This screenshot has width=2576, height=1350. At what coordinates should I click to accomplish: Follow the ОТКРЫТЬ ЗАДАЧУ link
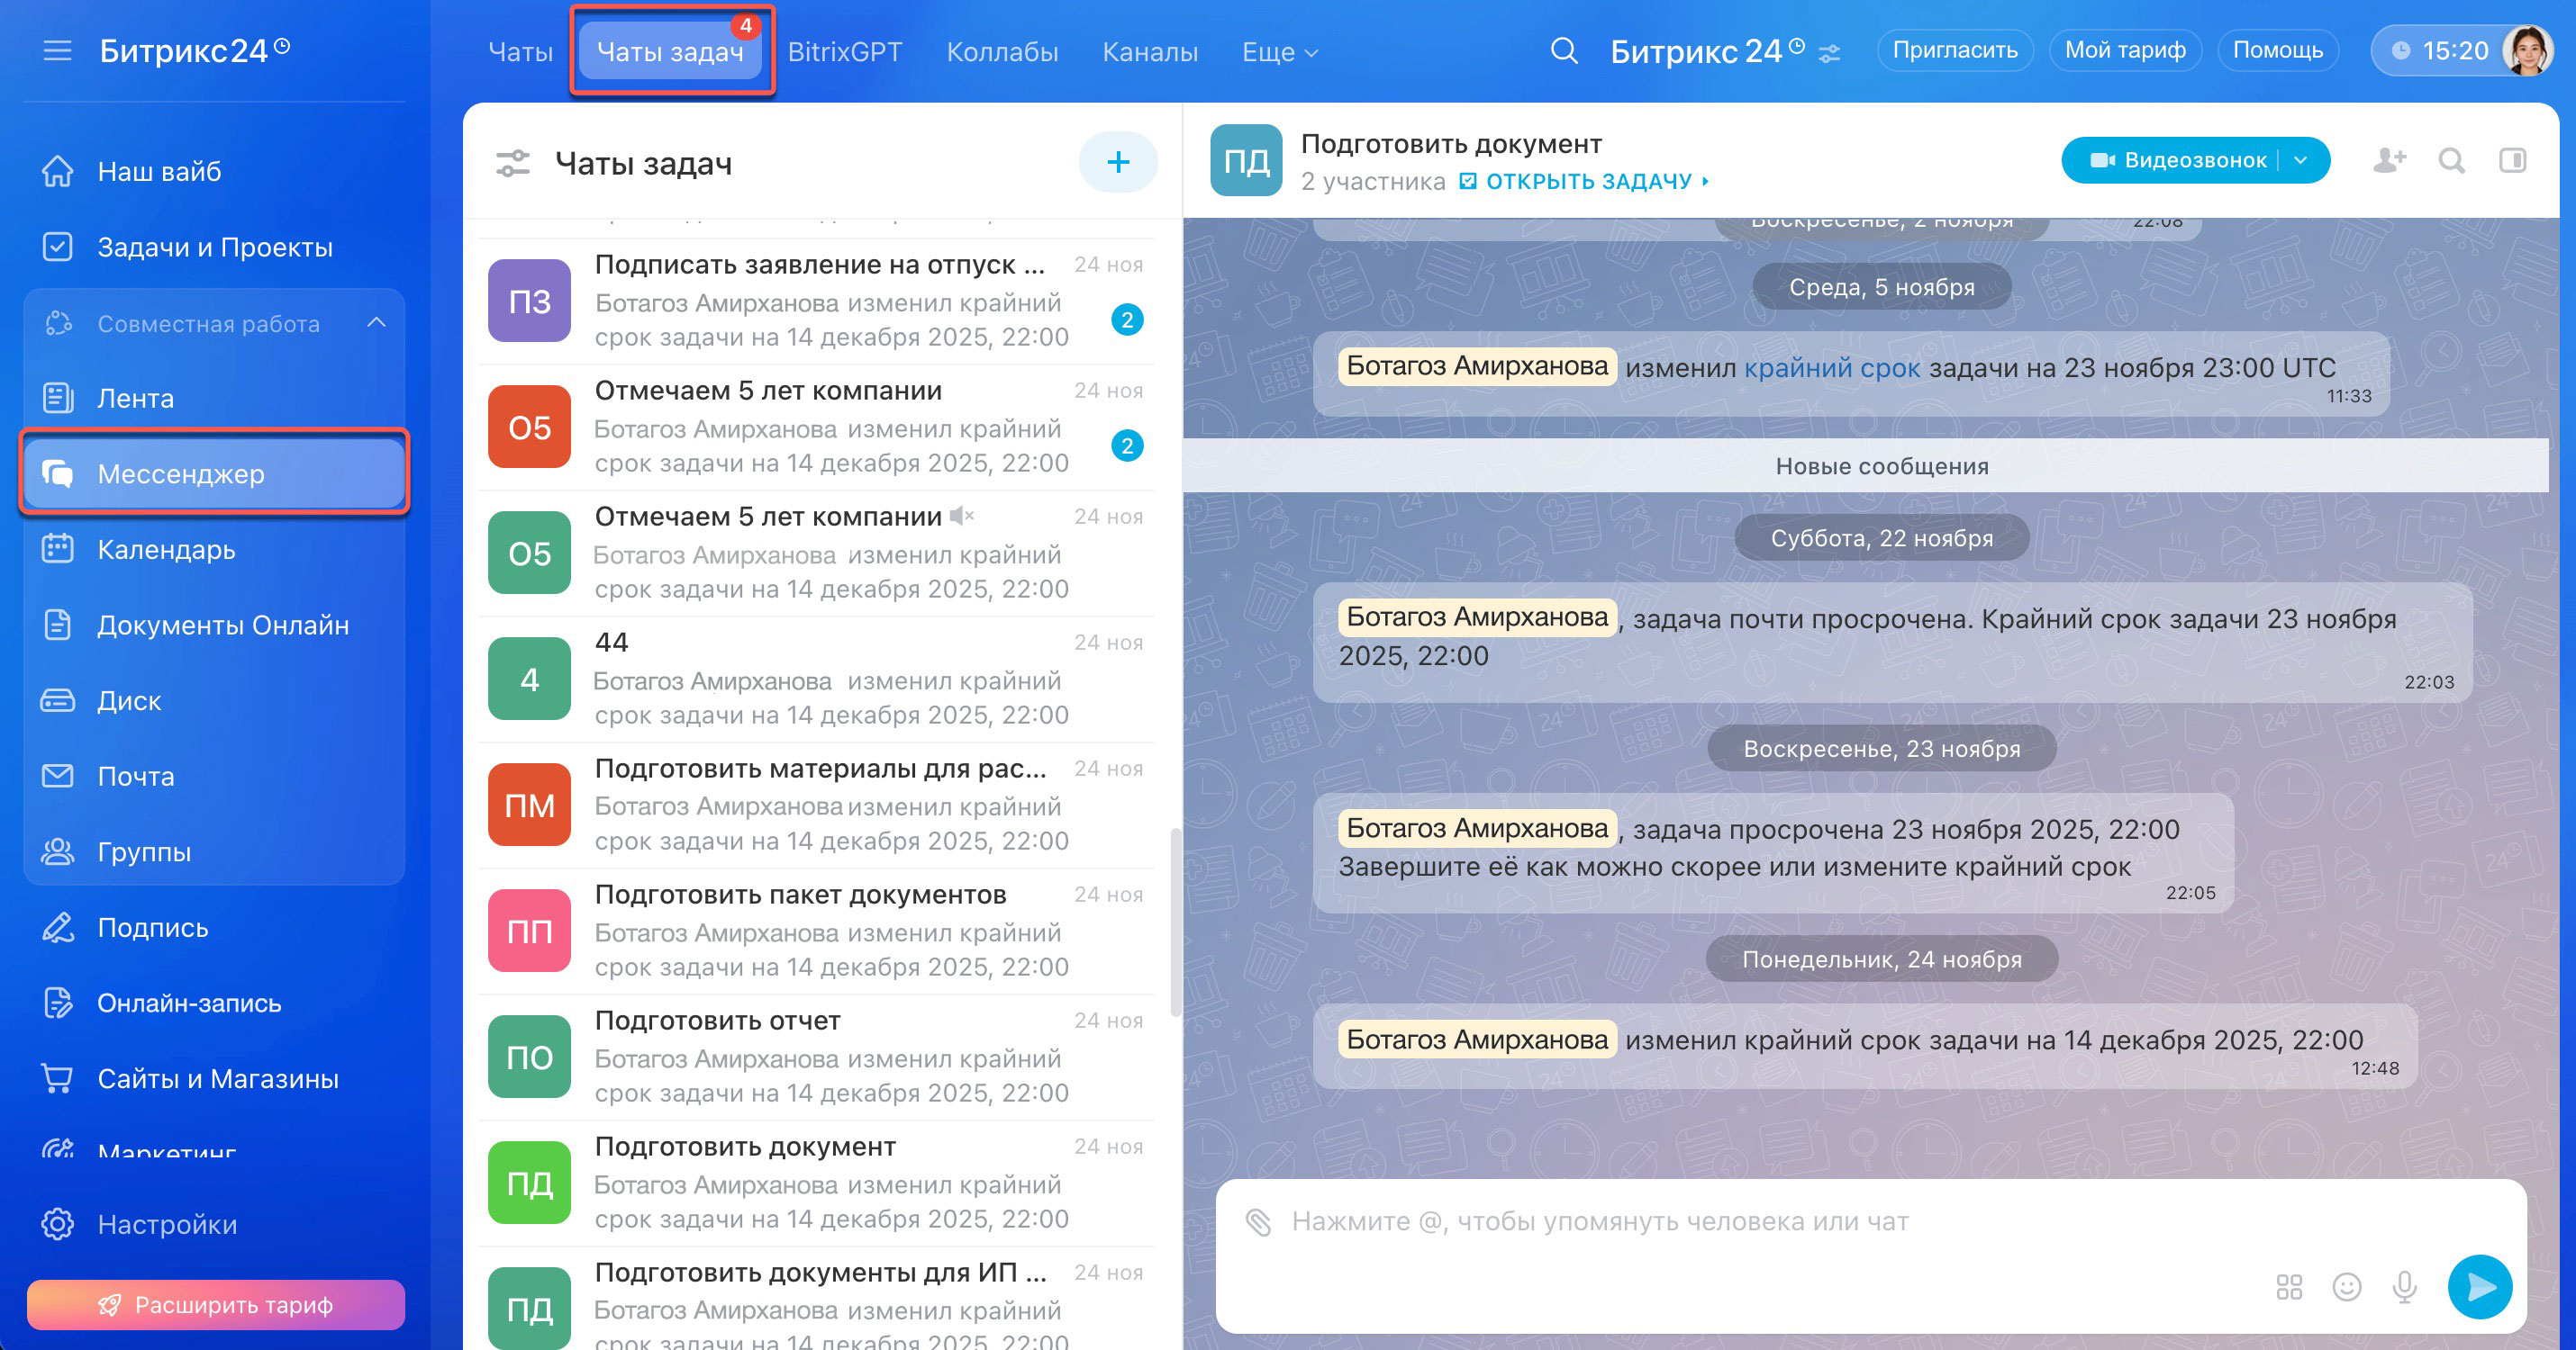(x=1588, y=182)
